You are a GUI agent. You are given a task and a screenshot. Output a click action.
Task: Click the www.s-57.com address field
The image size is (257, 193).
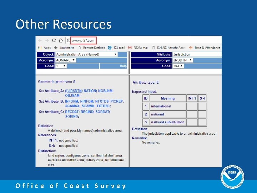pos(83,40)
